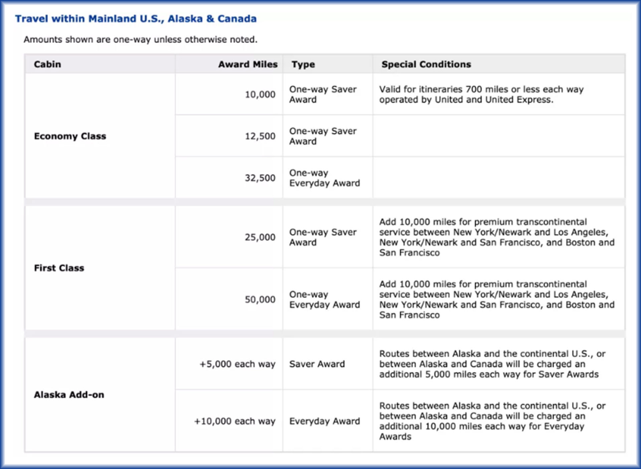This screenshot has height=469, width=641.
Task: Click the 32,500 award miles value
Action: [259, 178]
